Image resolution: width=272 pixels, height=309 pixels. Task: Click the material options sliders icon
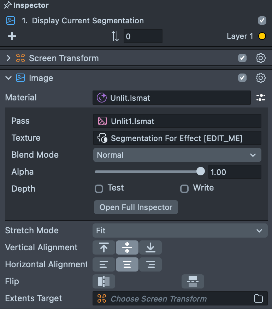[260, 98]
